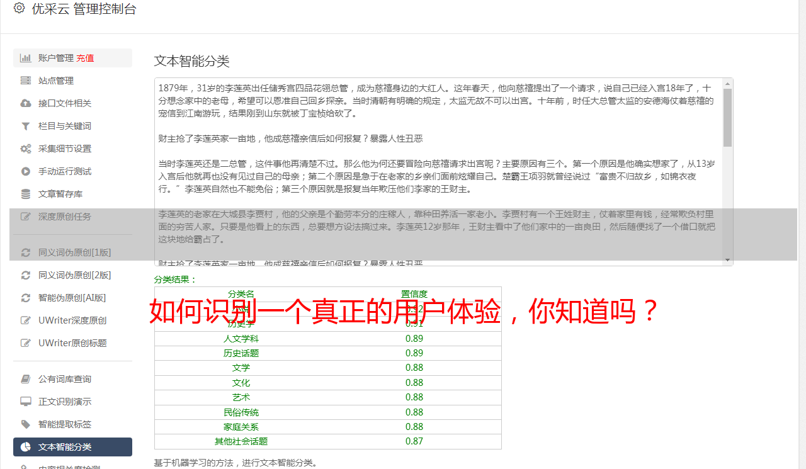Click the monitor icon for 正文识别演示
Screen dimensions: 806x469
click(x=26, y=402)
